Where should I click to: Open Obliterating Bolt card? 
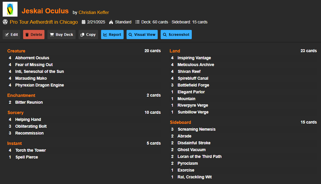click(x=31, y=126)
